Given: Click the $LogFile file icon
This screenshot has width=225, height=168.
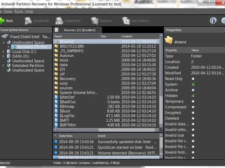Looking at the screenshot, I should (x=56, y=116).
